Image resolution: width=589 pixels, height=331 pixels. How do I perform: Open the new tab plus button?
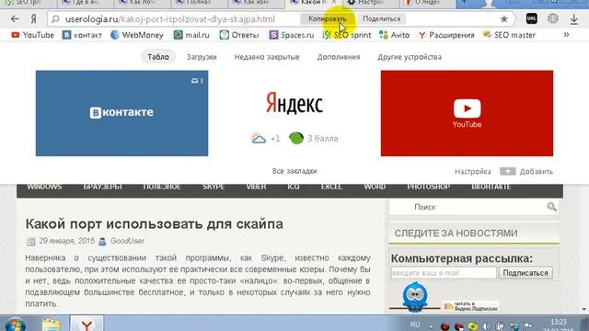(464, 3)
